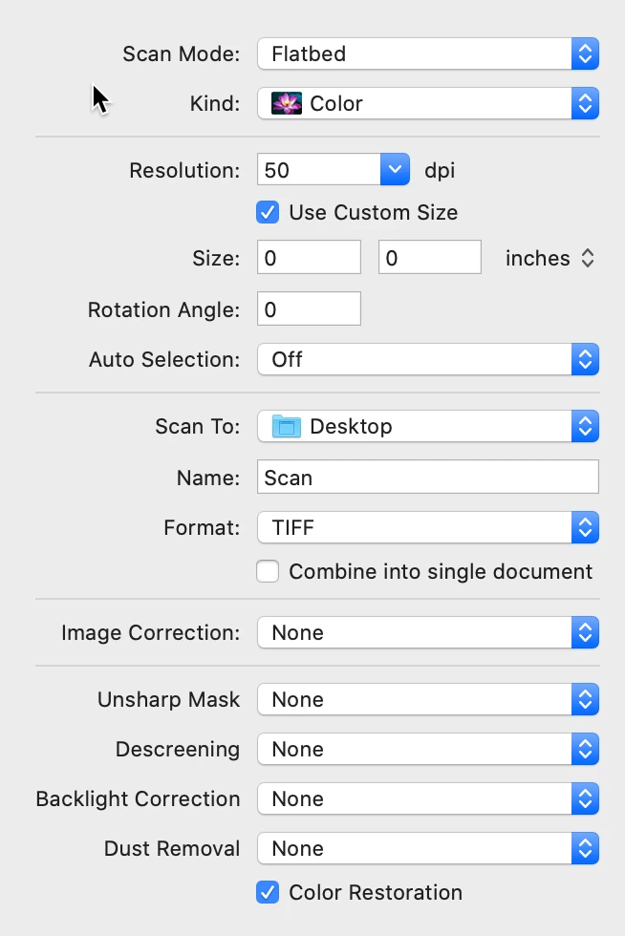Open the Kind dropdown menu

coord(427,103)
